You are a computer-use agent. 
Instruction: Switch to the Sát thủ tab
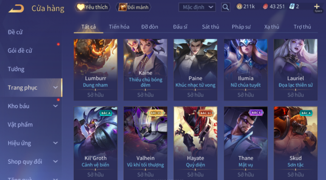(x=211, y=27)
